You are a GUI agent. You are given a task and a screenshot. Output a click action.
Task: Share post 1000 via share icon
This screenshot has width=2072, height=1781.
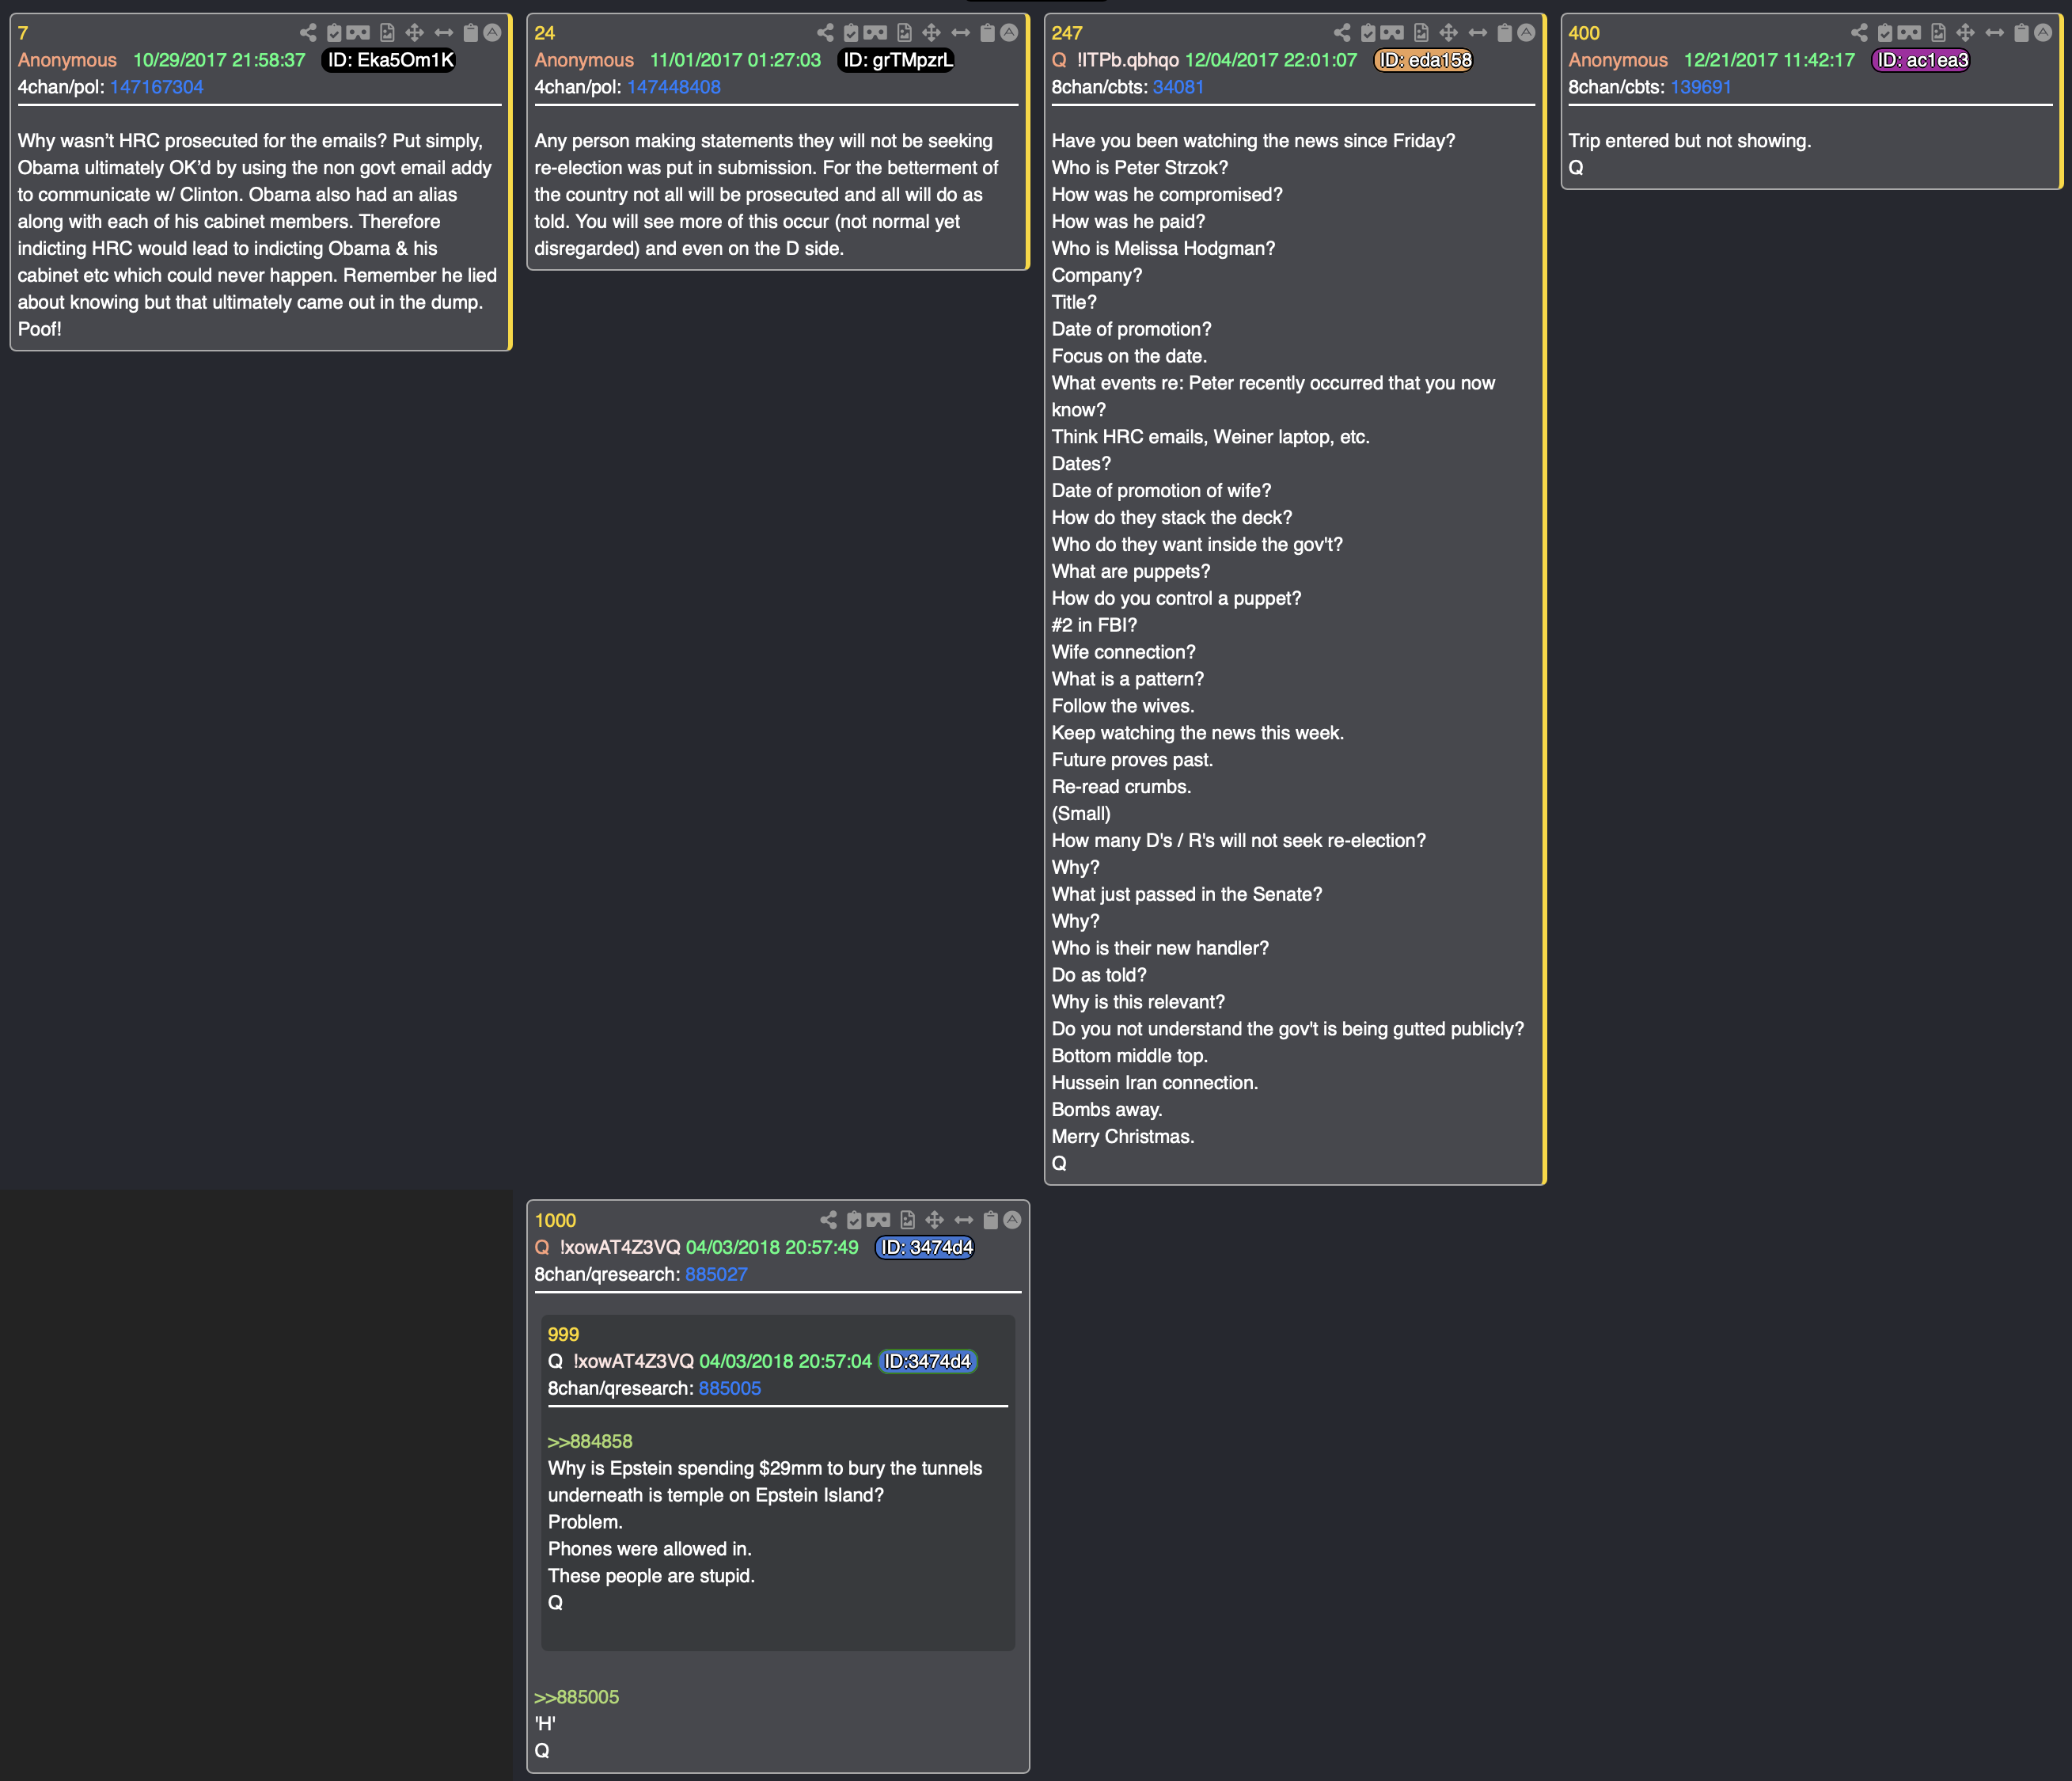(828, 1220)
